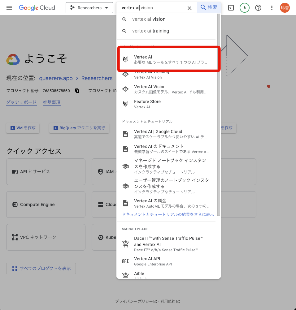
Task: Select suggestion 'vertex ai training'
Action: (167, 31)
